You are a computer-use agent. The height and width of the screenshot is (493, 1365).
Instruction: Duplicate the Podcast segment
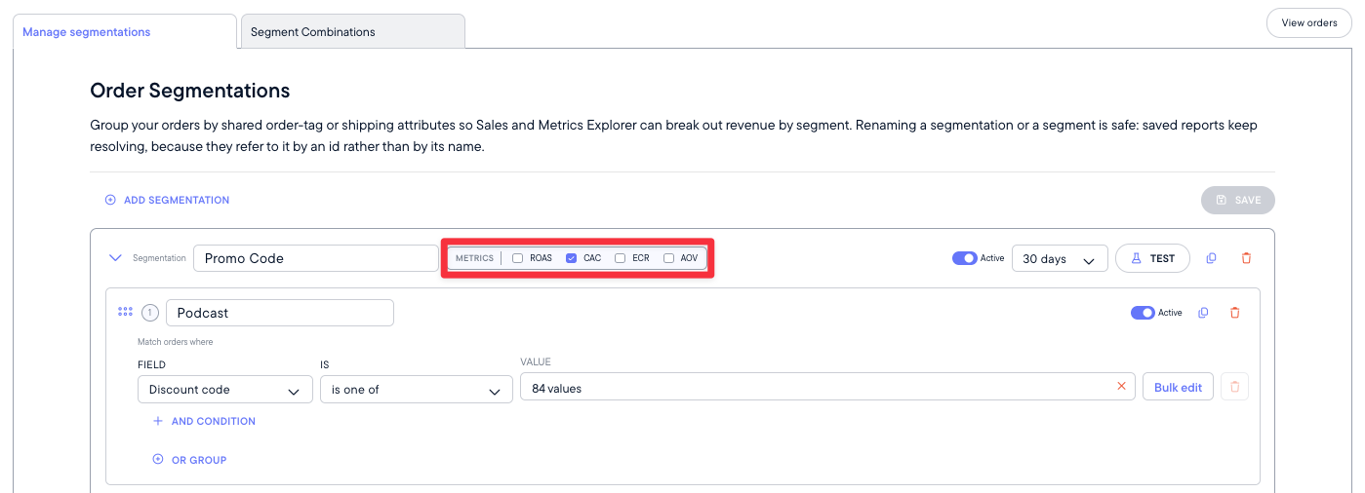click(1203, 313)
